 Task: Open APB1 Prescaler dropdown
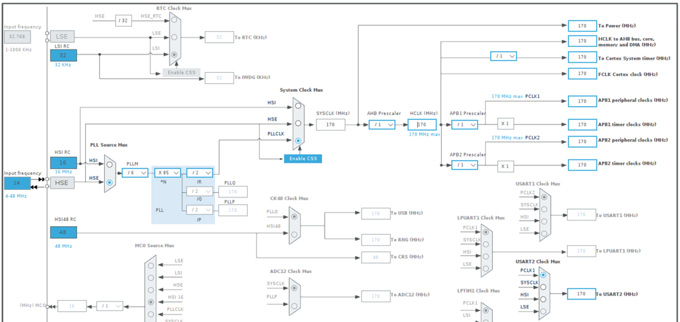(464, 125)
